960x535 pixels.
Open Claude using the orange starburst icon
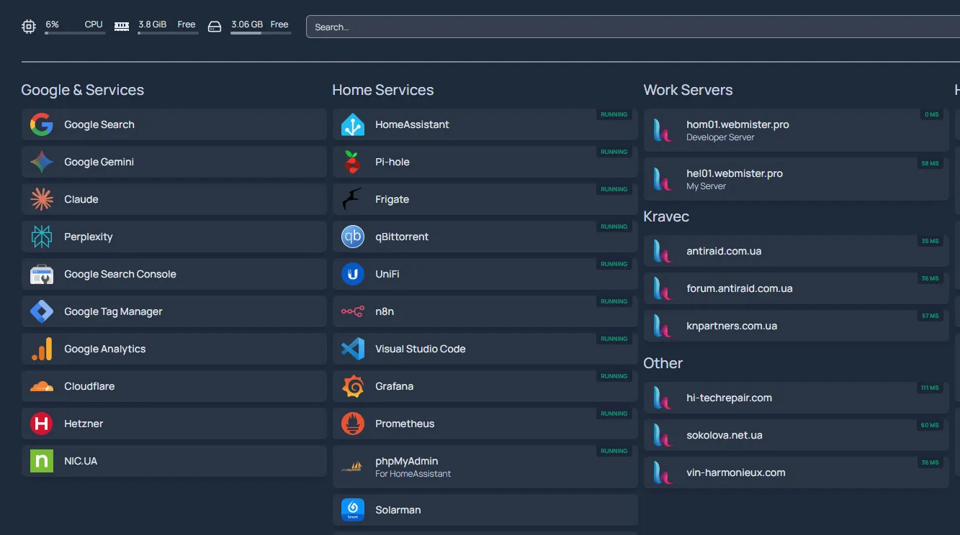pyautogui.click(x=42, y=199)
